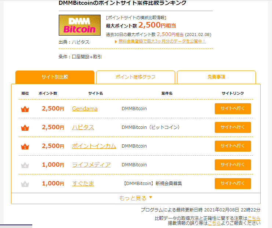Viewport: 272px width, 228px height.
Task: Open the Gendama site name link
Action: 85,109
